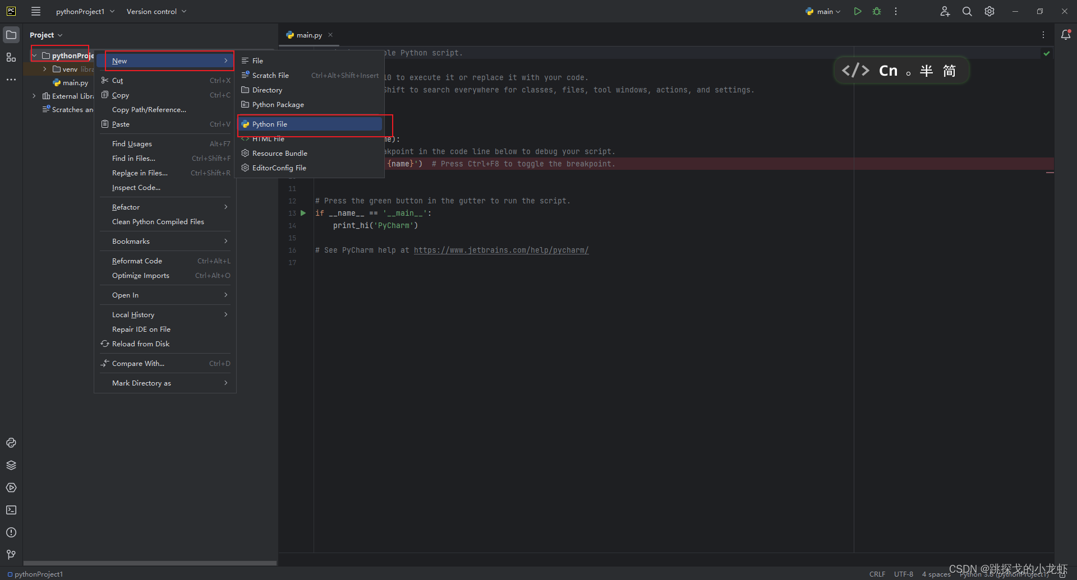Open Code With Me user icon
The width and height of the screenshot is (1077, 580).
coord(945,11)
